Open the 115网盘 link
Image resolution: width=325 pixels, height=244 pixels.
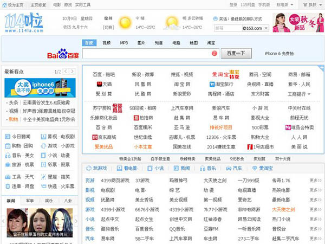coord(248,5)
